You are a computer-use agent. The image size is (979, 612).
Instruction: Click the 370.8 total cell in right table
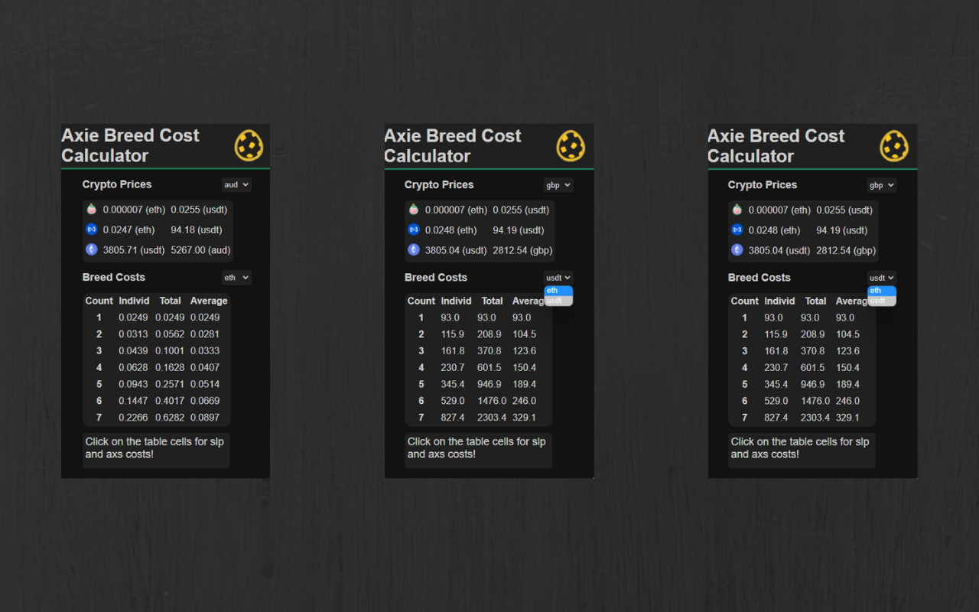(x=812, y=351)
